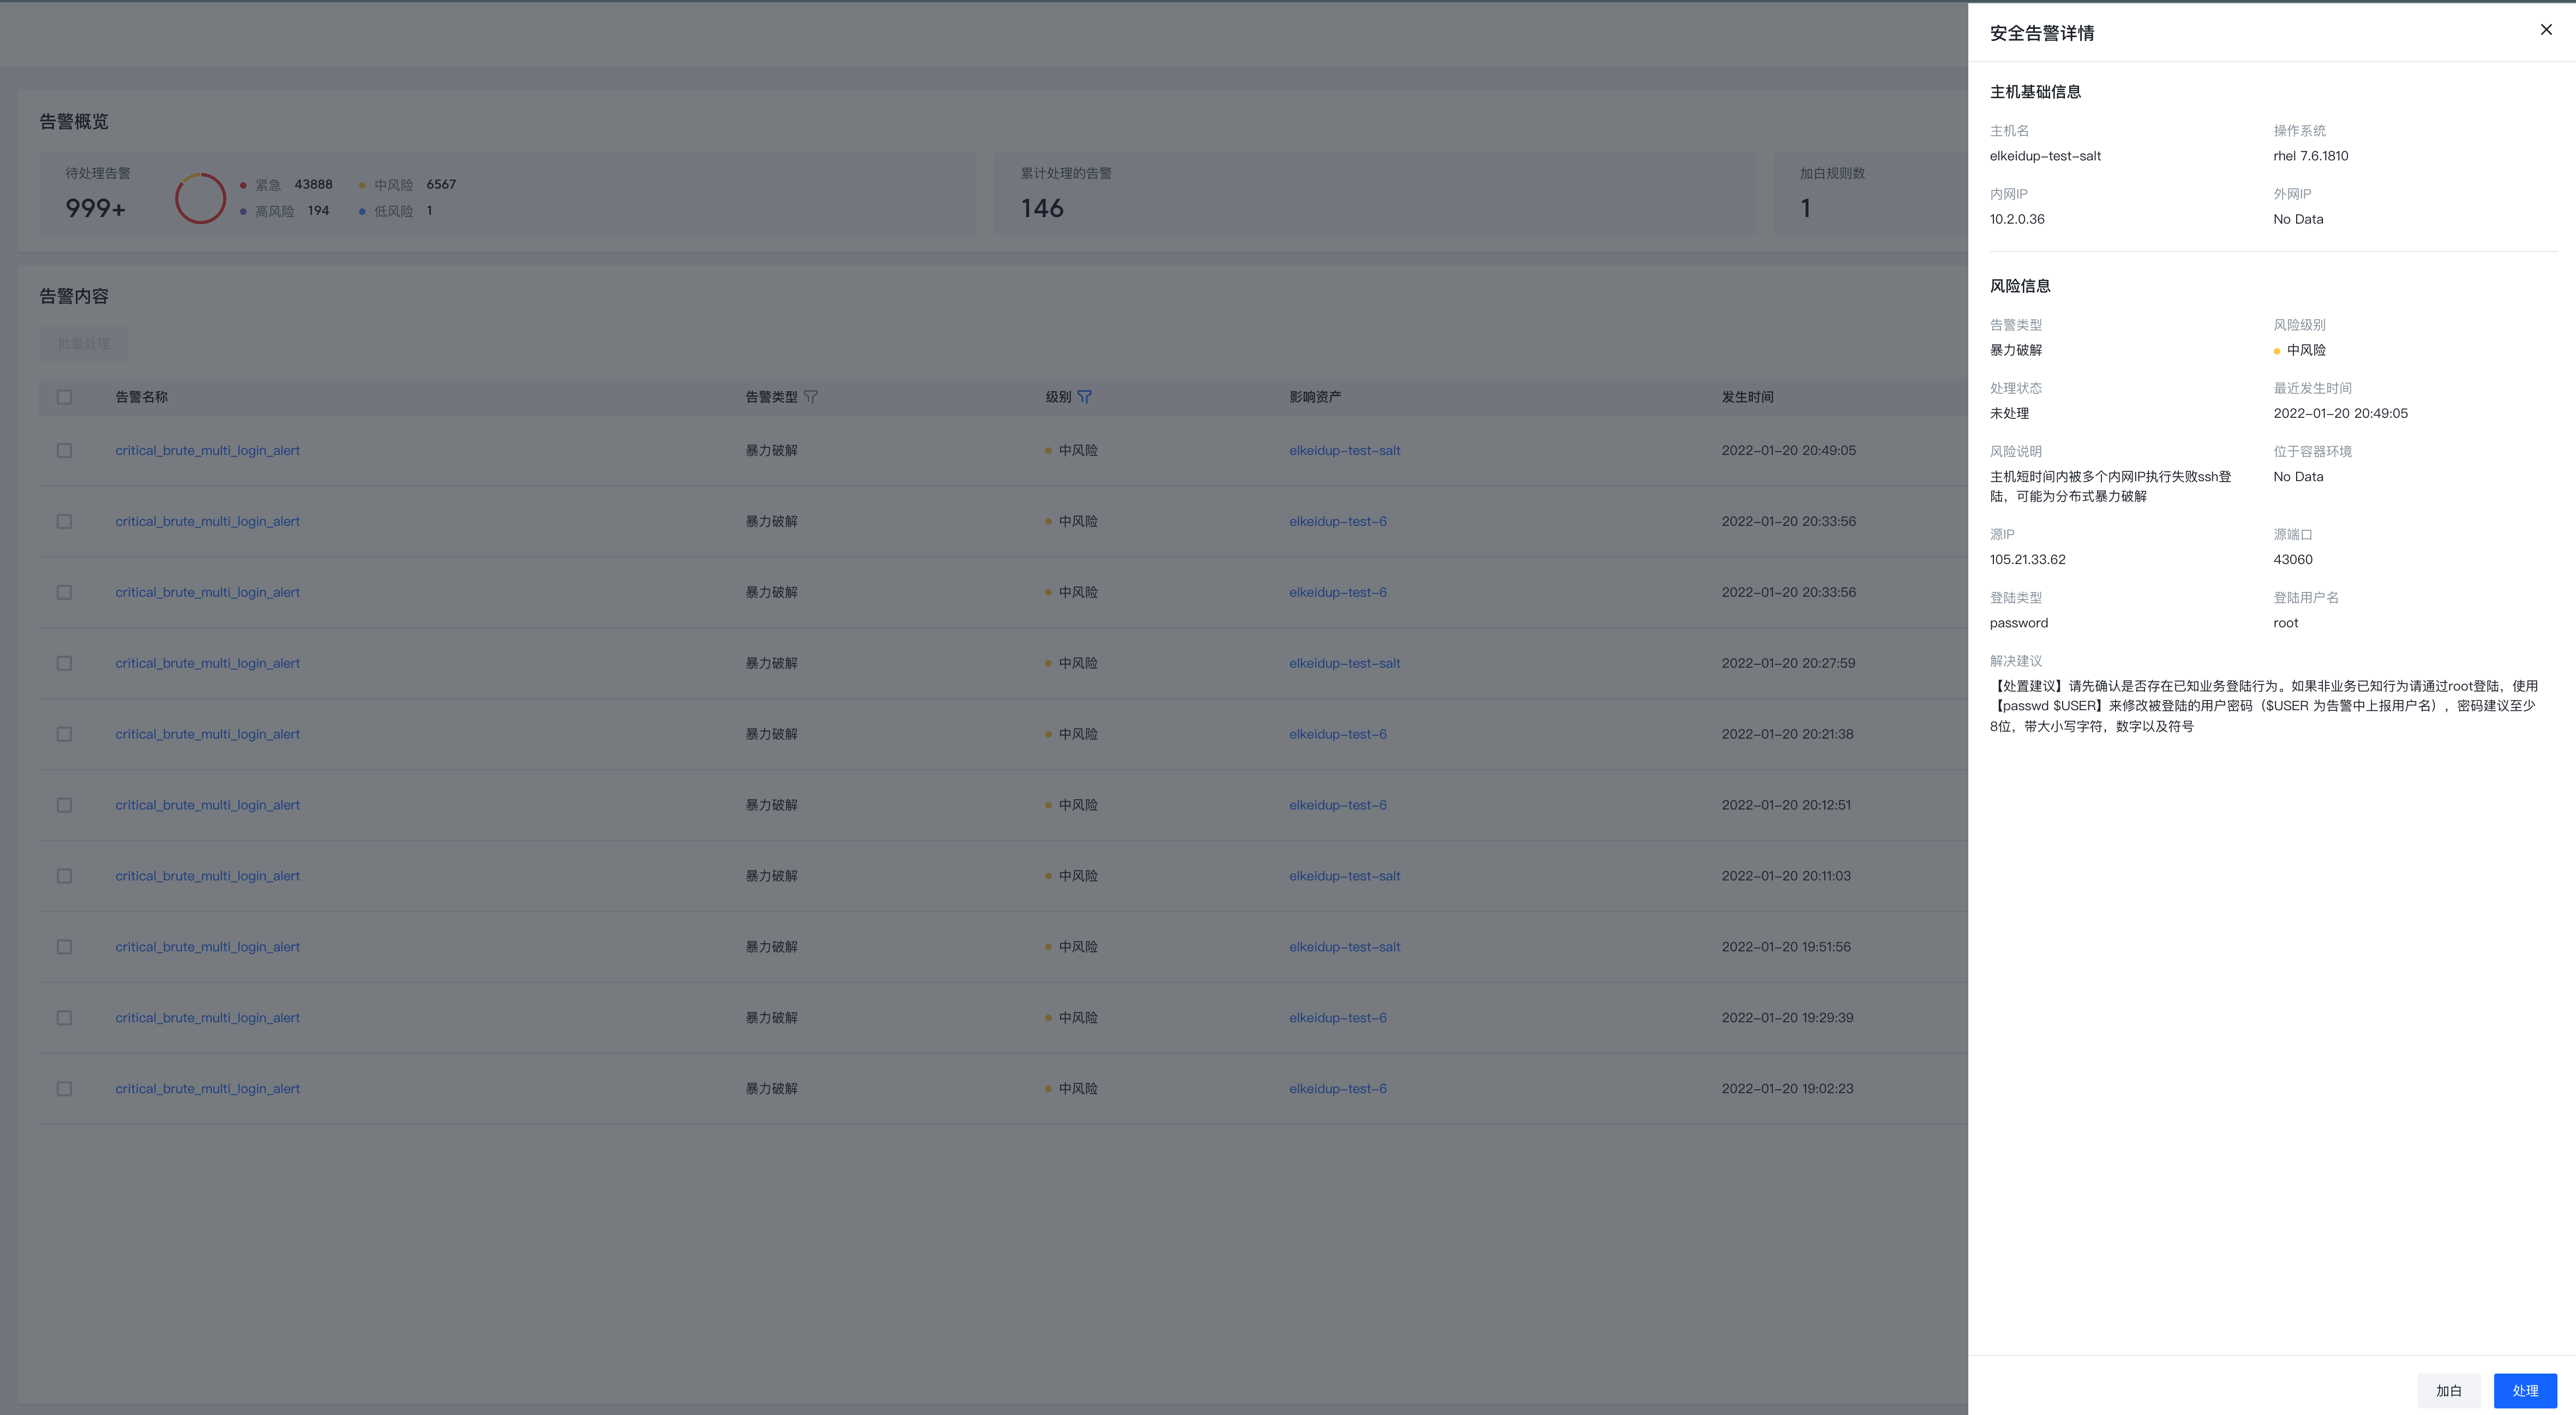Open the 告警类型 column filter icon
The image size is (2576, 1415).
pyautogui.click(x=811, y=397)
